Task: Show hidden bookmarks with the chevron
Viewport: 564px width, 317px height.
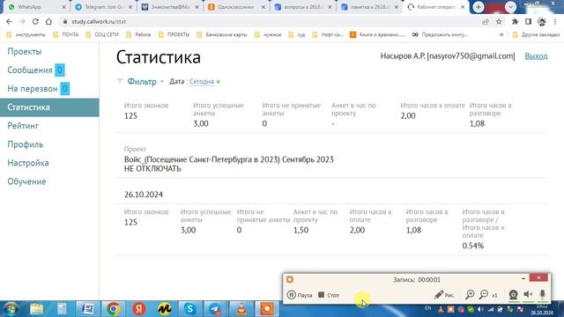Action: coord(501,35)
